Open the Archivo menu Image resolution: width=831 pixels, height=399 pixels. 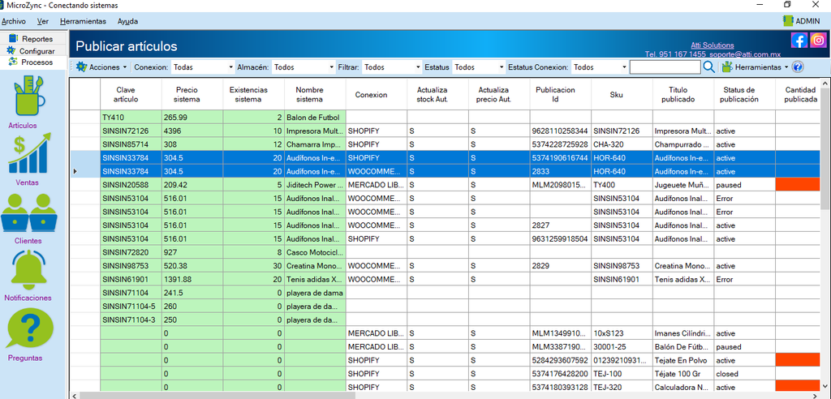click(x=13, y=21)
